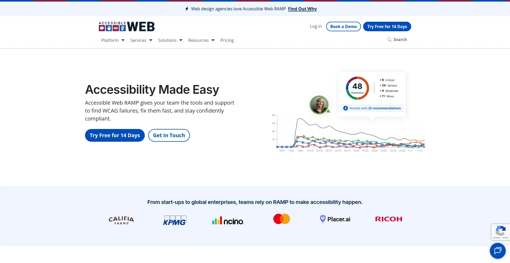Click the Accessible Web logo
This screenshot has width=510, height=263.
(126, 26)
